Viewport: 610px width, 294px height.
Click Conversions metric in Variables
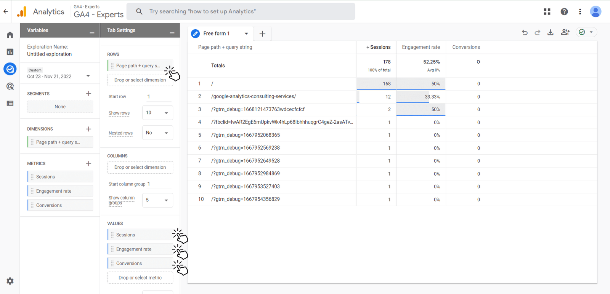(60, 205)
